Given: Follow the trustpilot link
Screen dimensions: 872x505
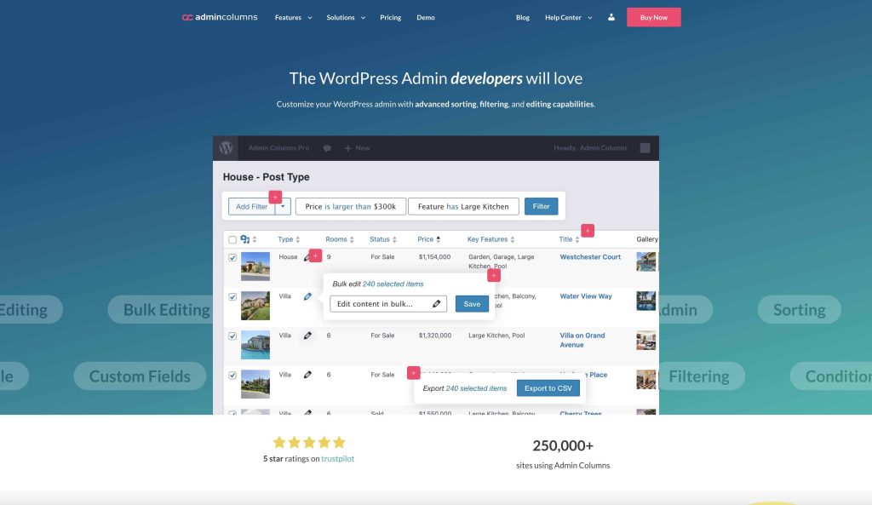Looking at the screenshot, I should tap(337, 459).
